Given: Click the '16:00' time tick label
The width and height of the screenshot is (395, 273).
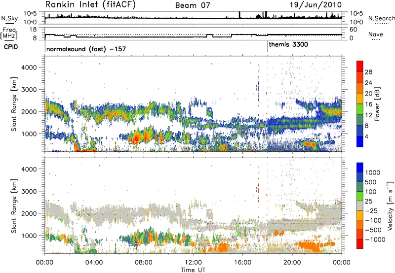Looking at the screenshot, I should (x=242, y=263).
